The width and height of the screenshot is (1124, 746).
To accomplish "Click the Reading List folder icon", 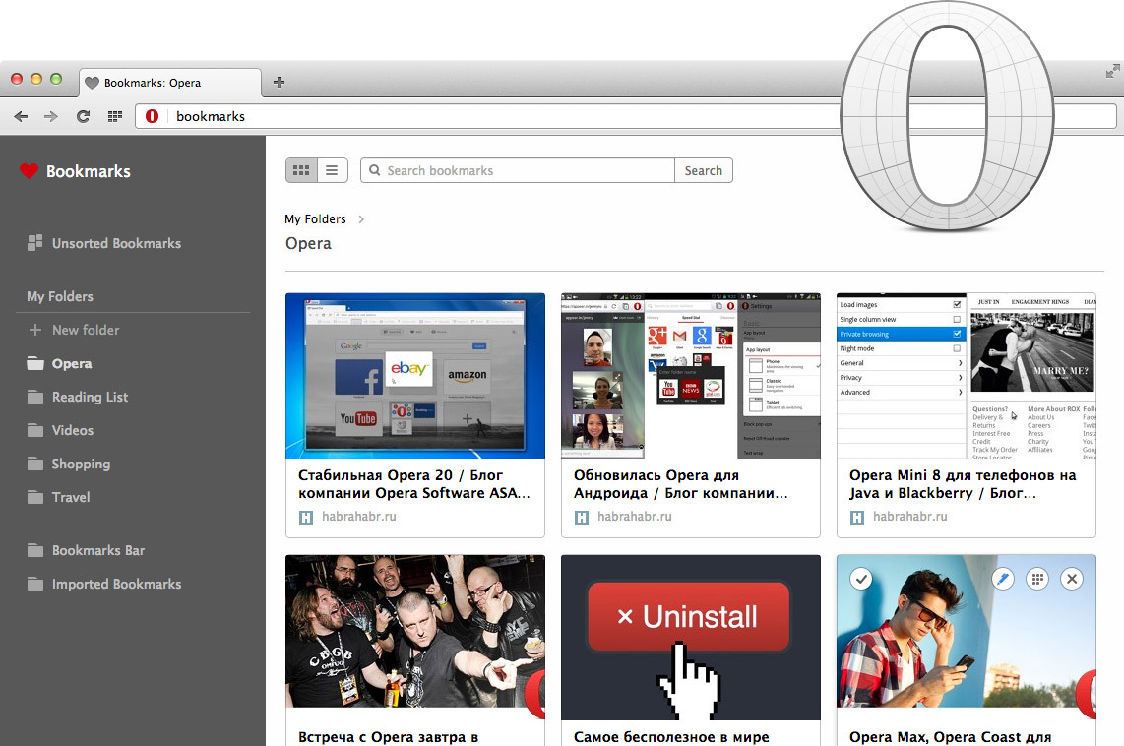I will pyautogui.click(x=35, y=397).
